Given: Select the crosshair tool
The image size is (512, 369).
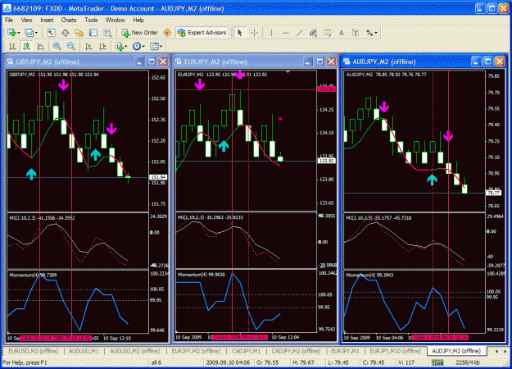Looking at the screenshot, I should pyautogui.click(x=255, y=33).
